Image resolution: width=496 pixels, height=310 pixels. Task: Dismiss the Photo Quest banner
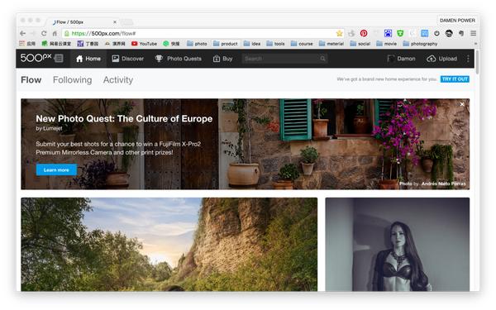(462, 104)
